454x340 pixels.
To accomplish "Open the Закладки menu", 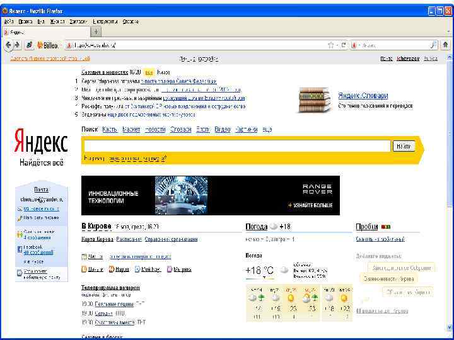I will [x=78, y=21].
